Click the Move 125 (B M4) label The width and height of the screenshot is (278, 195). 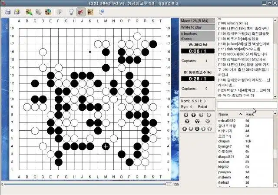198,21
